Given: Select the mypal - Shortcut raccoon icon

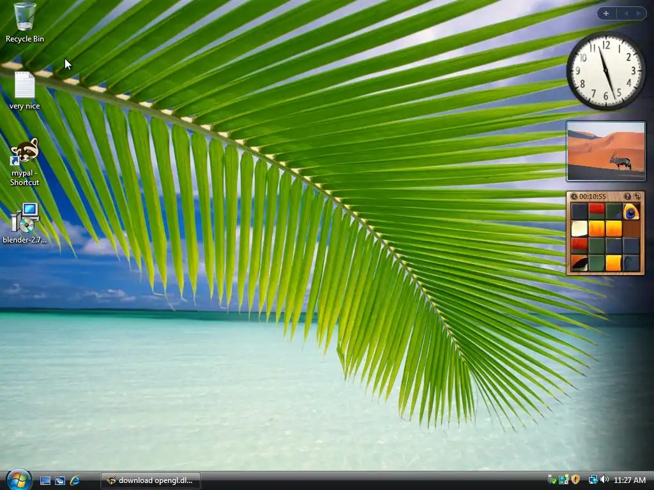Looking at the screenshot, I should (25, 162).
